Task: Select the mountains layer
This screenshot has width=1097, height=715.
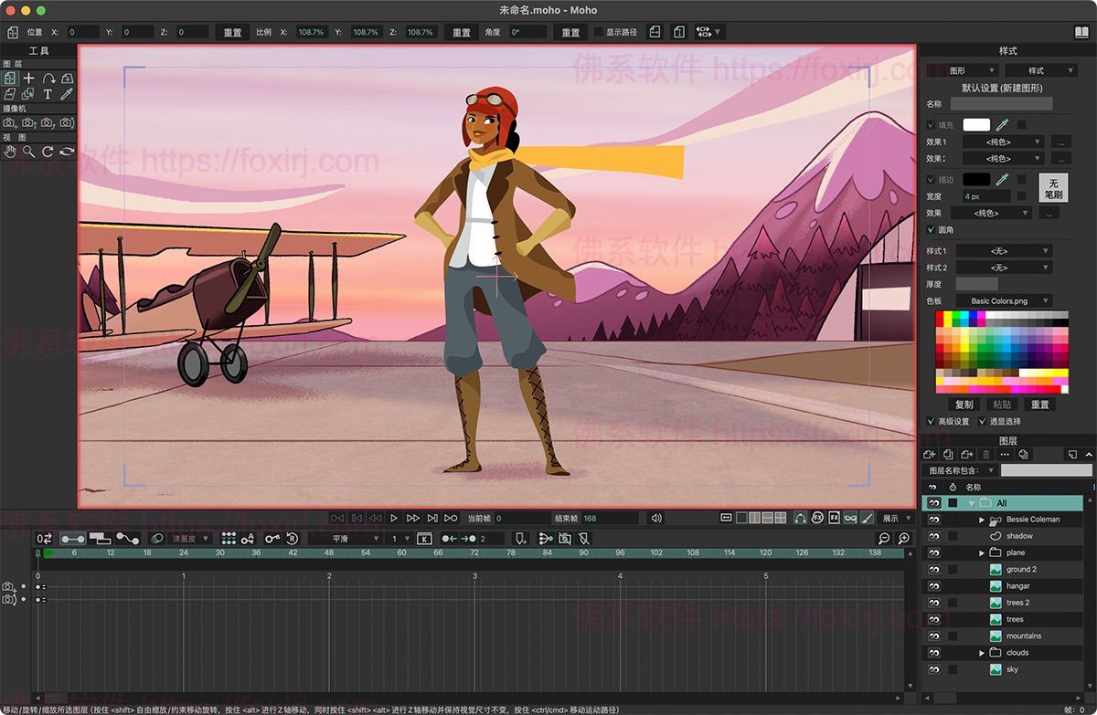Action: (x=1023, y=636)
